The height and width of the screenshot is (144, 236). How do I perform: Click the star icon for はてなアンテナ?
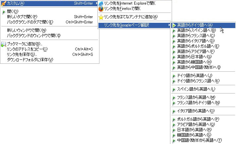point(101,17)
